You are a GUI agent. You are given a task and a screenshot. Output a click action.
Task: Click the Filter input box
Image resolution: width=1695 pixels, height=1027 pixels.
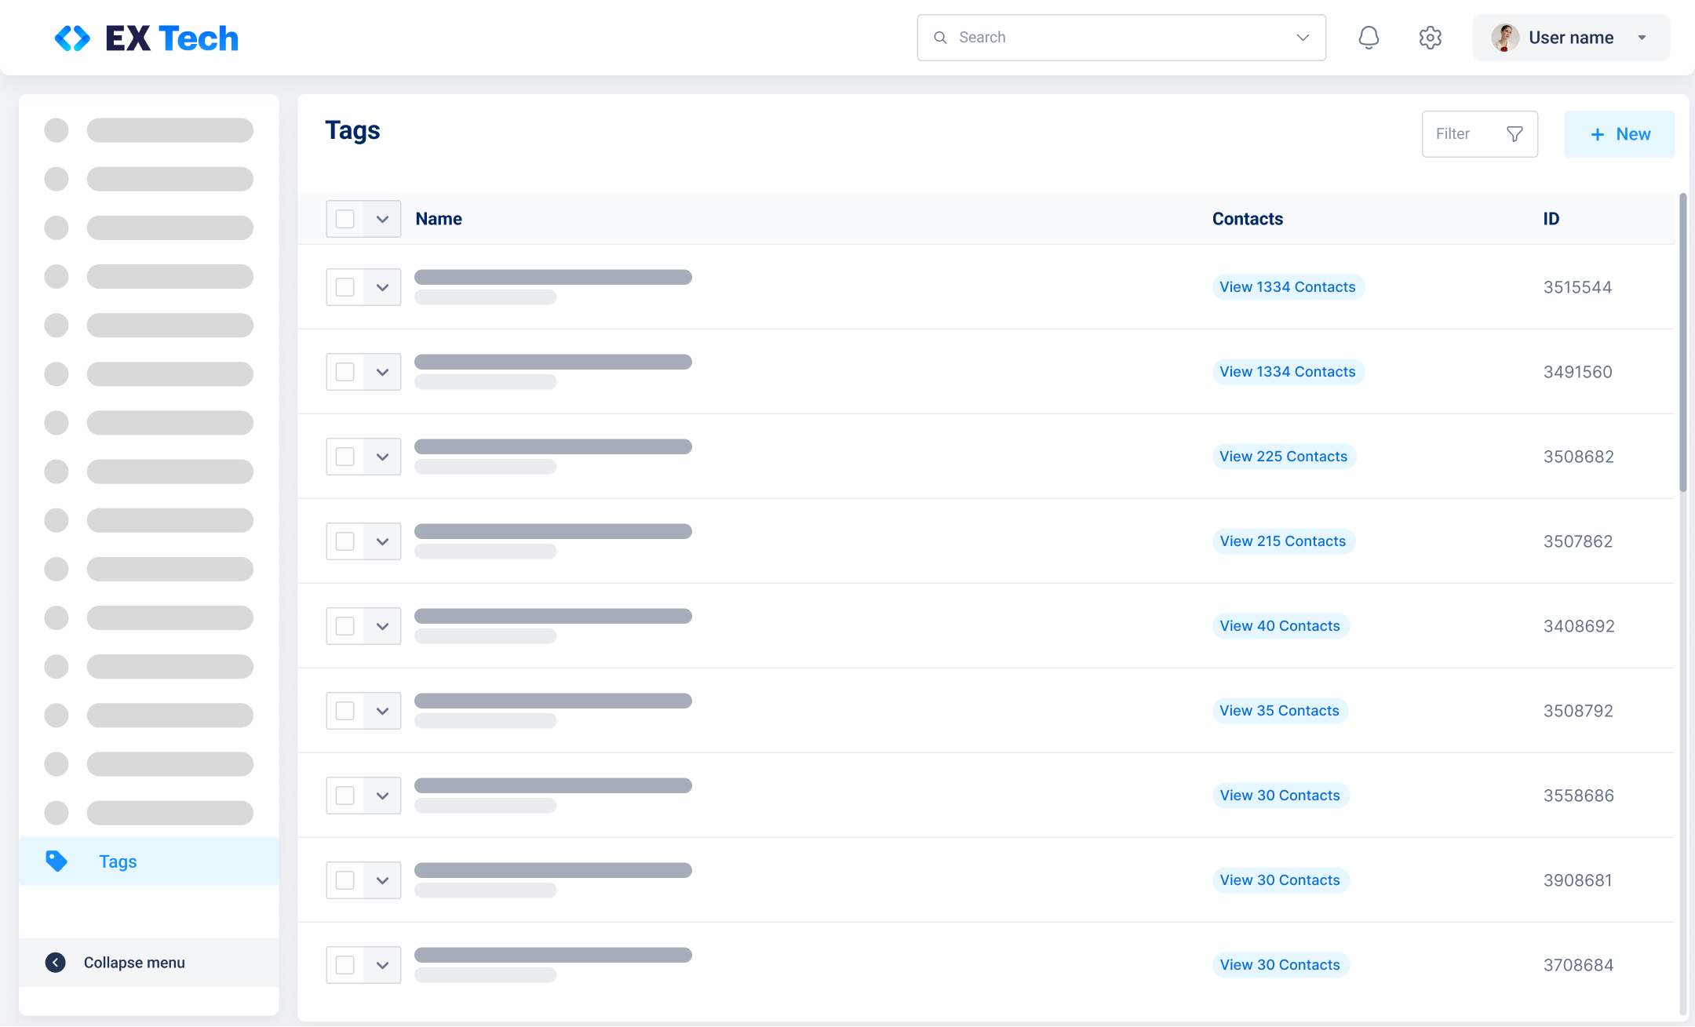(1480, 134)
